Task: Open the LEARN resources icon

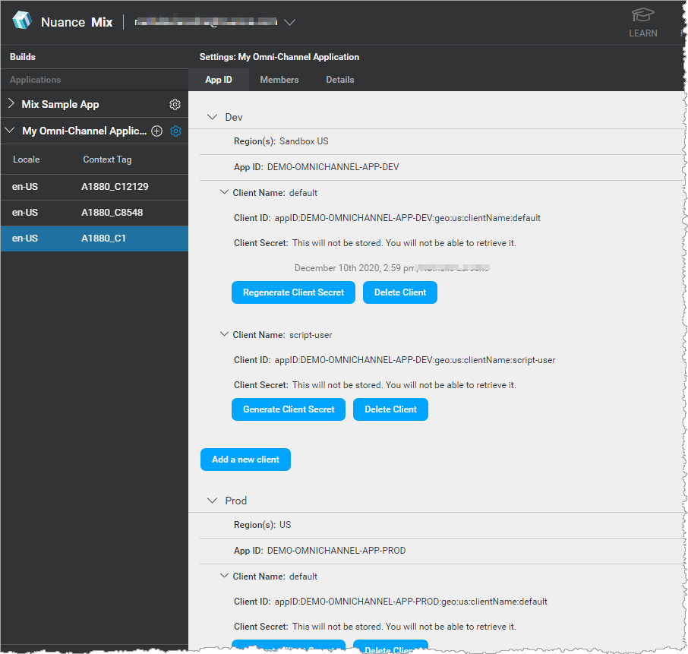Action: [642, 22]
